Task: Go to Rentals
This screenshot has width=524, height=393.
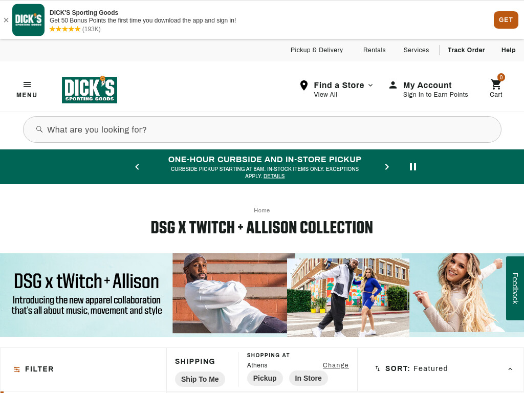Action: tap(374, 50)
